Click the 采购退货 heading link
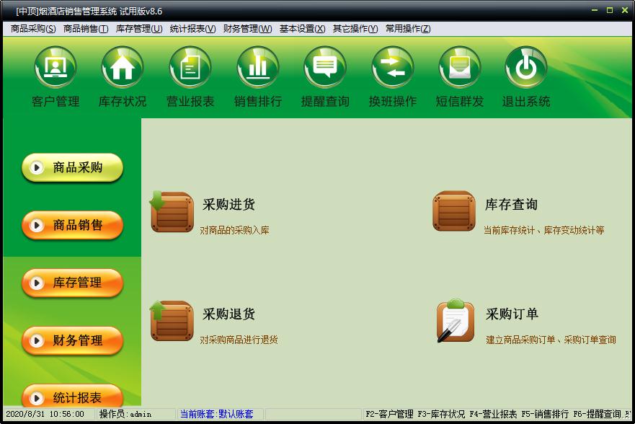Screen dimensions: 635x424 [228, 314]
